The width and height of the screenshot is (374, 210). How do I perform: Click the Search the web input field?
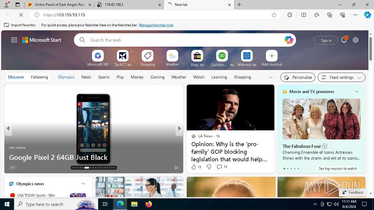pyautogui.click(x=185, y=40)
